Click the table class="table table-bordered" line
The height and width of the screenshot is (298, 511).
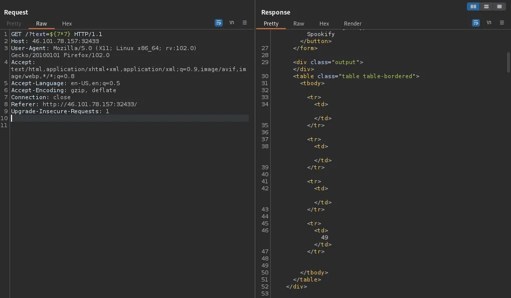[x=356, y=76]
